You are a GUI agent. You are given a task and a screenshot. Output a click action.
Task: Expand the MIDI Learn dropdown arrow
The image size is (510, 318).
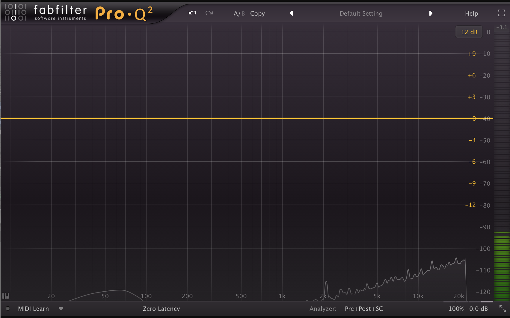pos(61,309)
